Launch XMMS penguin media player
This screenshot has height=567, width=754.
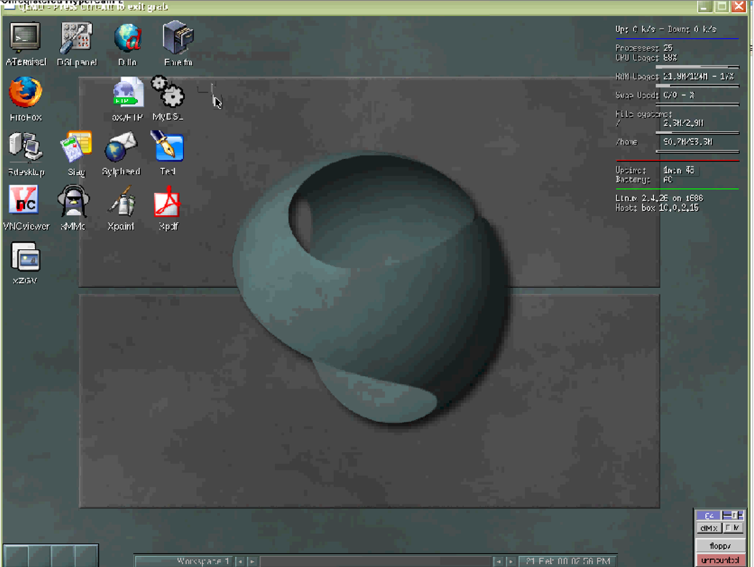[73, 202]
